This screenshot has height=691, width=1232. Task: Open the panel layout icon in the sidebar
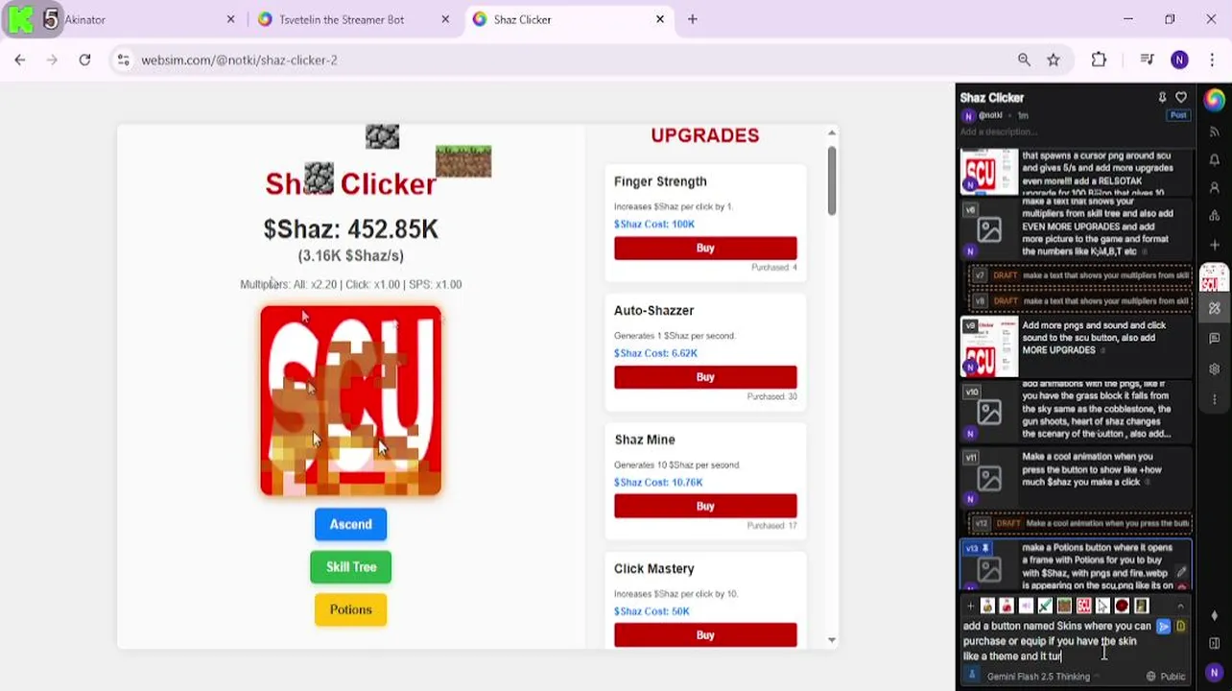pyautogui.click(x=1215, y=643)
